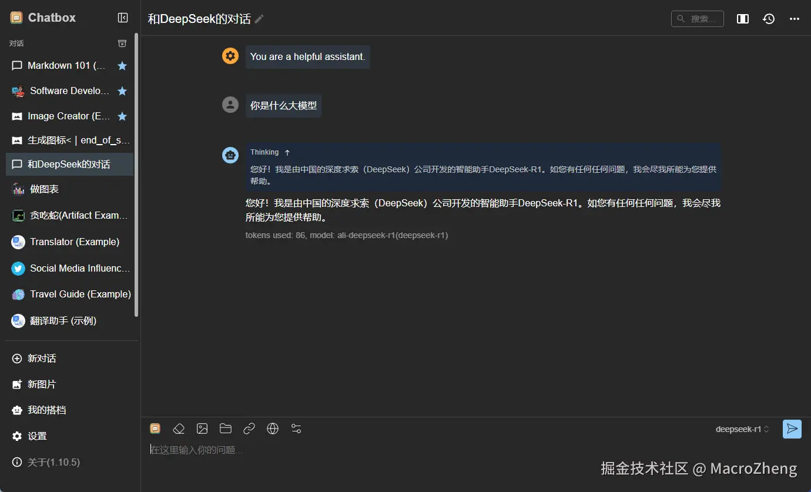
Task: Collapse the sidebar with the panel icon
Action: coord(123,18)
